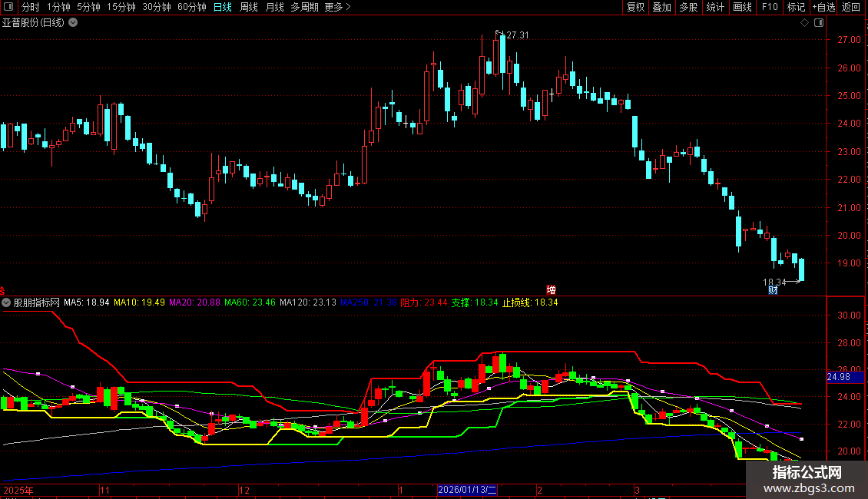Click the 19.00 price axis label

pos(849,263)
